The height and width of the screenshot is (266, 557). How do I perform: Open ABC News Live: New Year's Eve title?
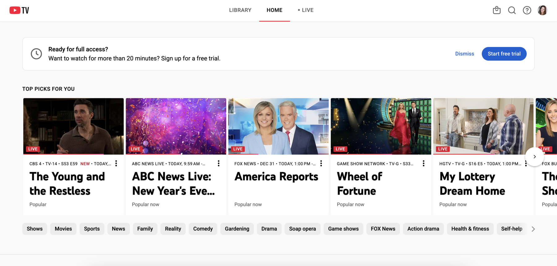[173, 184]
